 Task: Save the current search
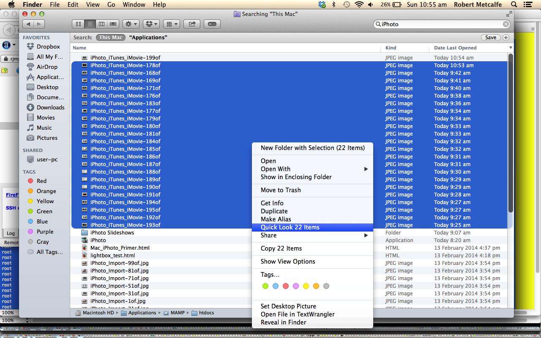[x=490, y=38]
